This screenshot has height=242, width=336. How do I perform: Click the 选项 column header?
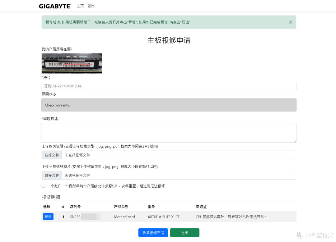pos(46,207)
